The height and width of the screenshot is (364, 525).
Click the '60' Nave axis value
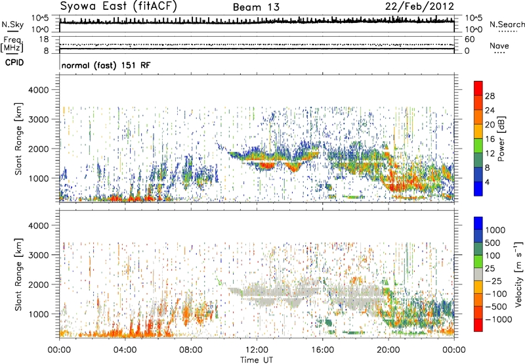[x=469, y=39]
